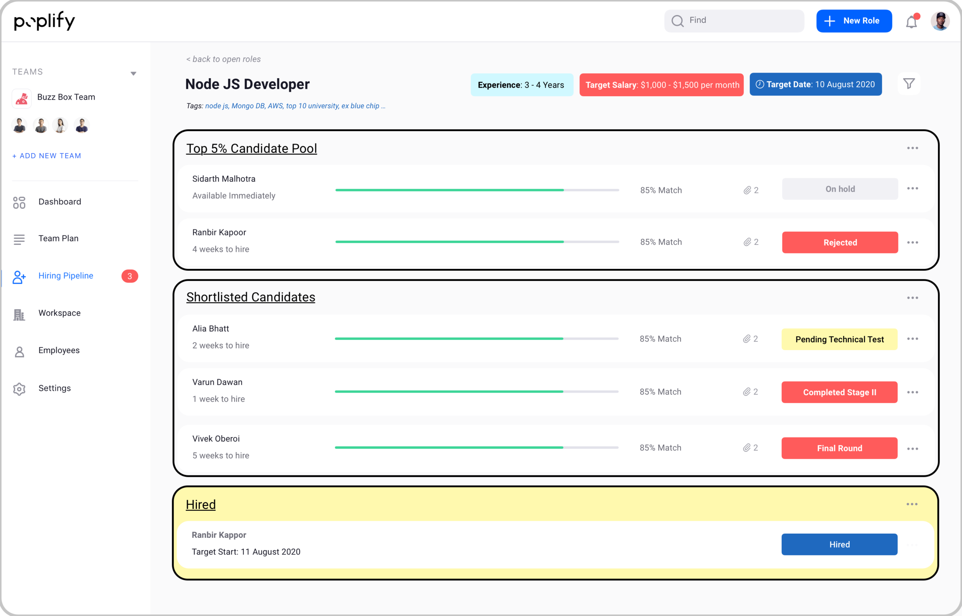This screenshot has width=962, height=616.
Task: Click the Settings gear icon
Action: [x=19, y=389]
